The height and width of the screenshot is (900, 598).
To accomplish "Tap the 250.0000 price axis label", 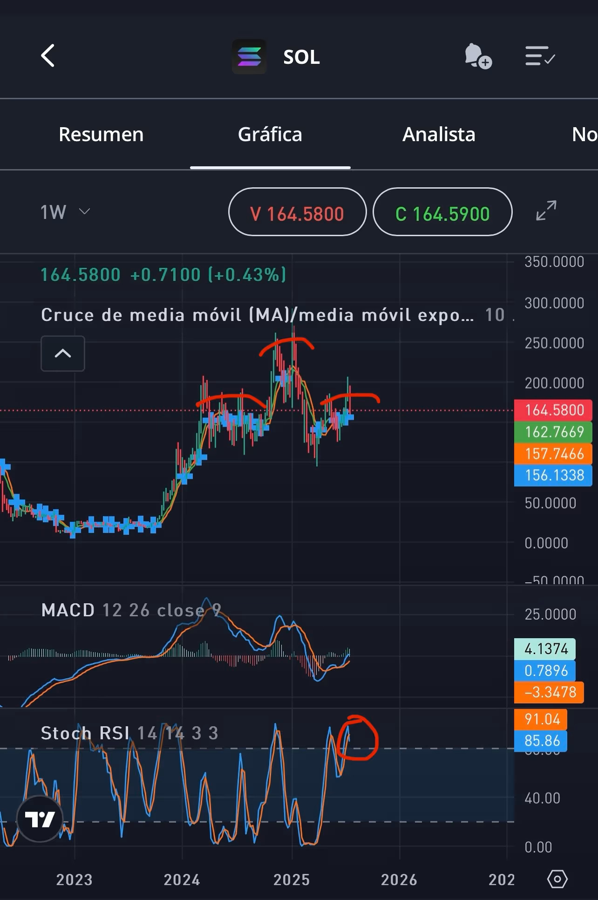I will [x=554, y=343].
